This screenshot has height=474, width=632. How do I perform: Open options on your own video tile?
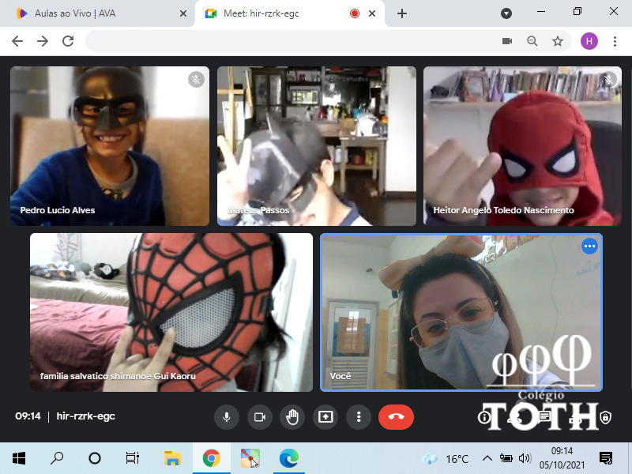[x=589, y=246]
